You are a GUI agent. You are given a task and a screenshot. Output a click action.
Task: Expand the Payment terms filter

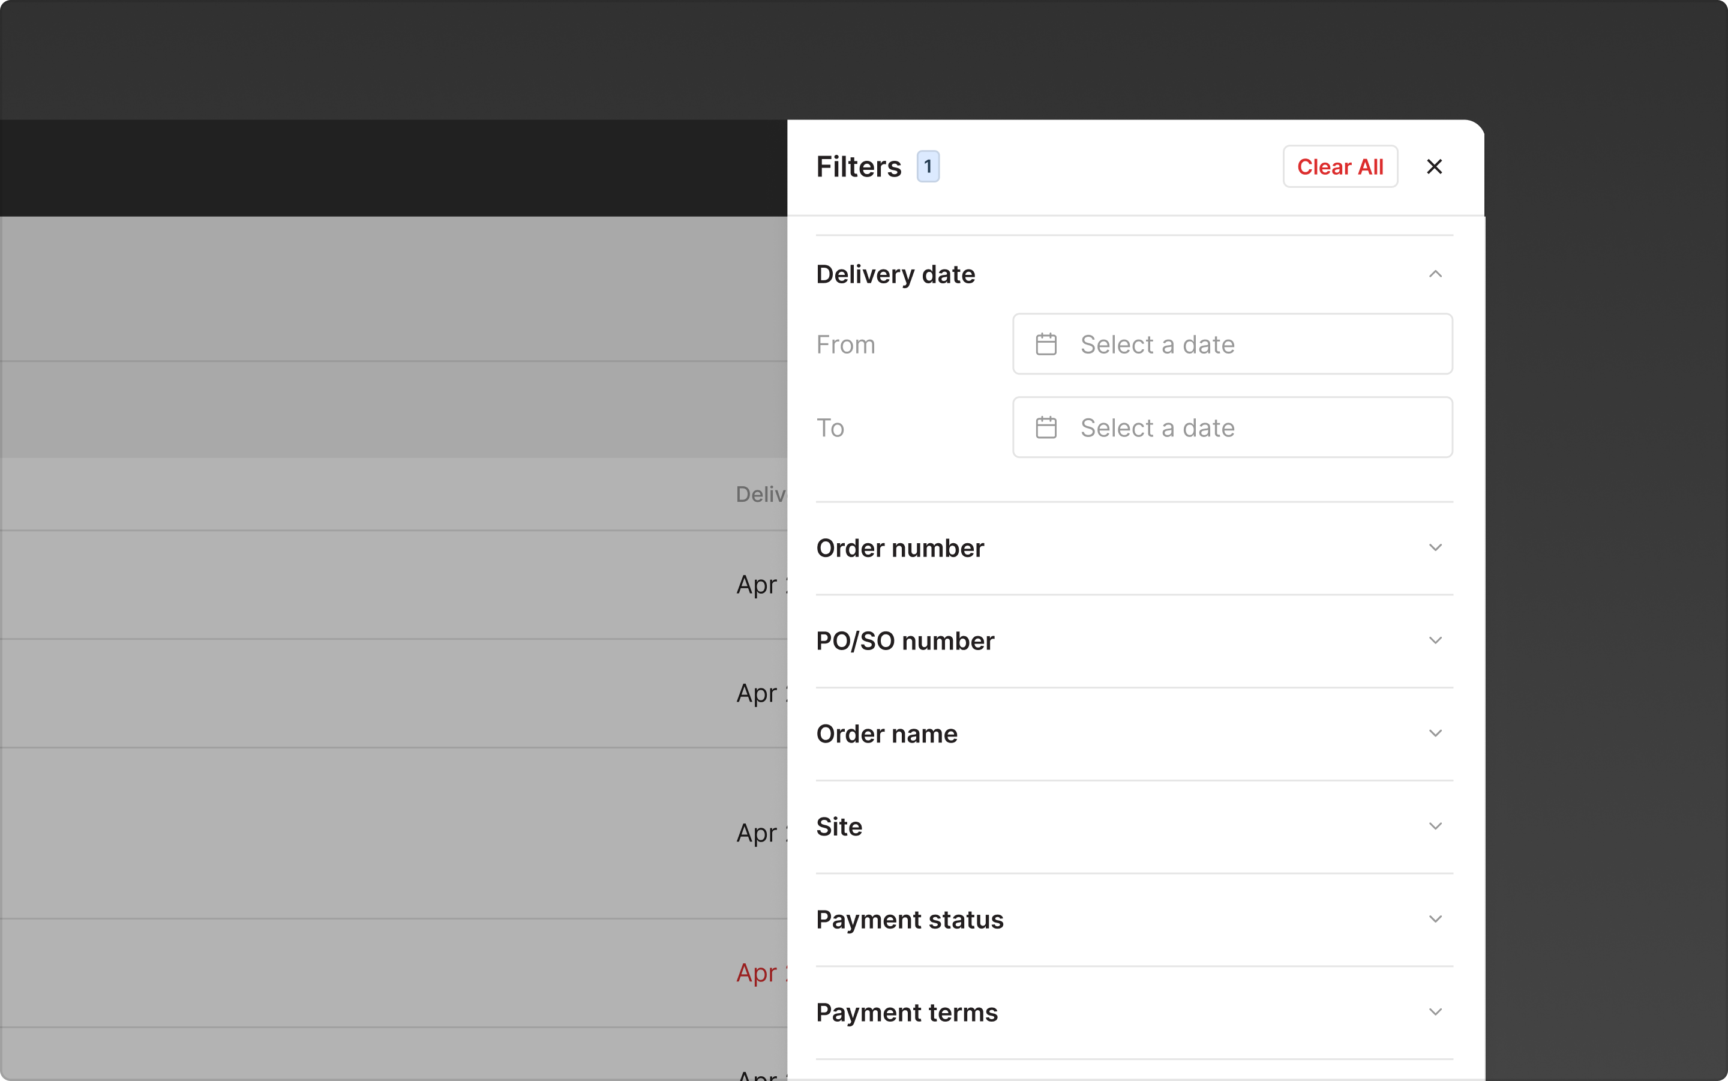[1436, 1011]
